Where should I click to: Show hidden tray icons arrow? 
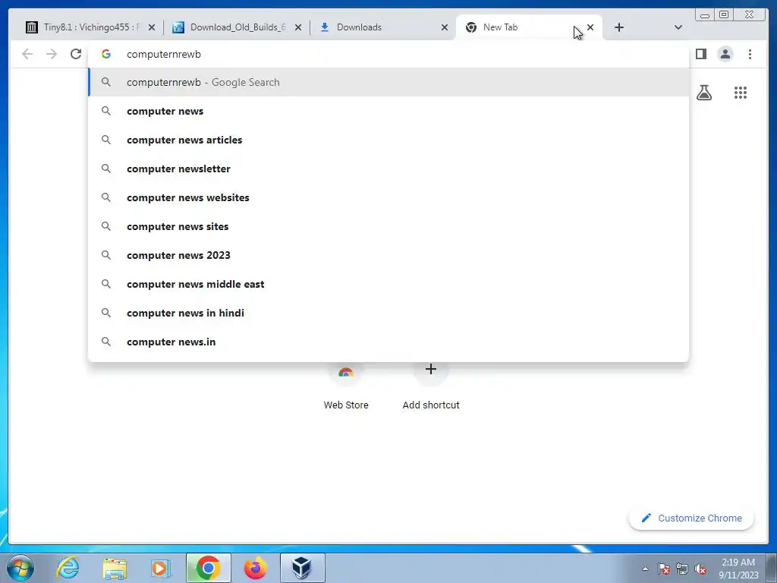(x=645, y=569)
